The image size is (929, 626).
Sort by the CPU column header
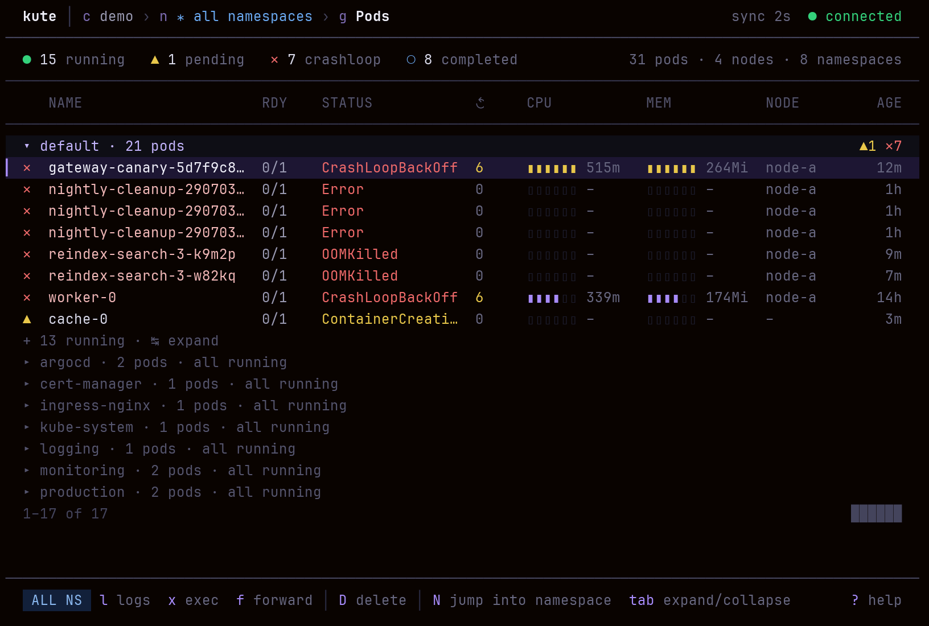click(539, 103)
